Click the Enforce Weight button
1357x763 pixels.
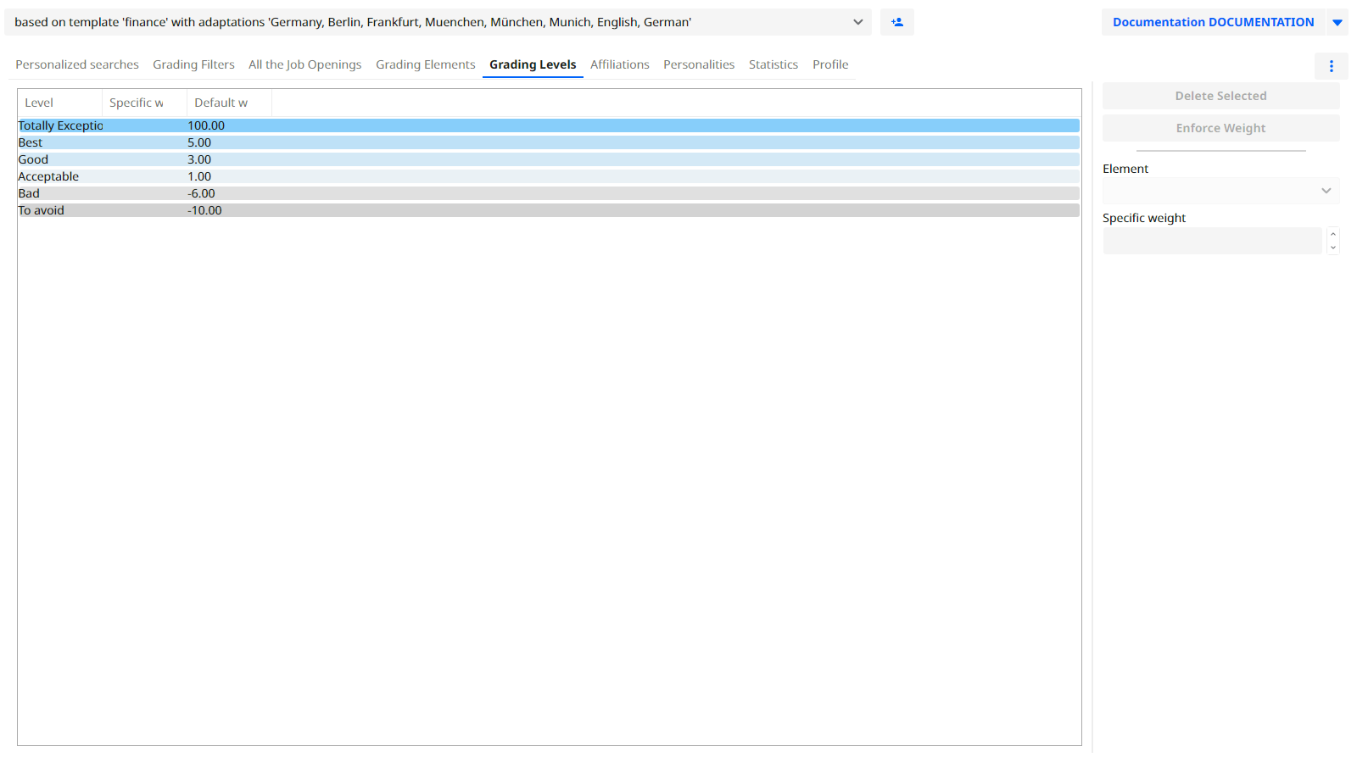(1220, 128)
